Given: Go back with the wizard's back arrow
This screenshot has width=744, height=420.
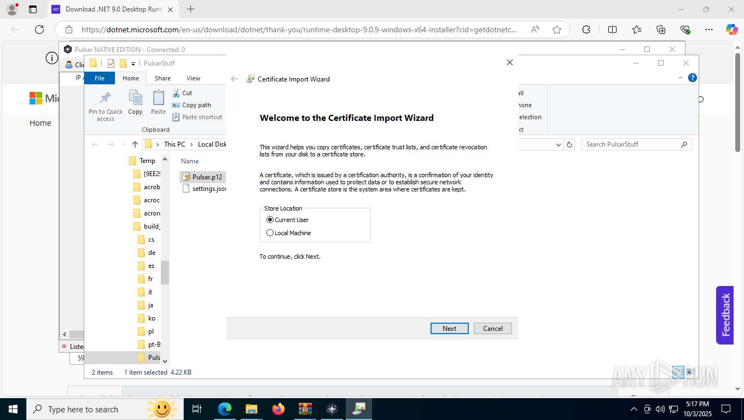Looking at the screenshot, I should 234,79.
